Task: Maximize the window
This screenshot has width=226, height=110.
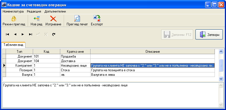Action: [x=215, y=5]
